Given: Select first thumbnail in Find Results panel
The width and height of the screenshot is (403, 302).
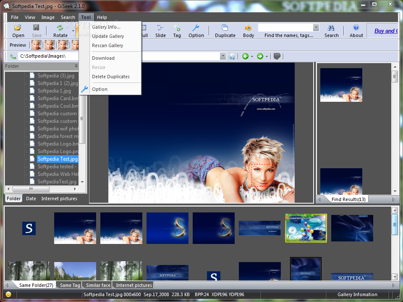Looking at the screenshot, I should coord(341,85).
